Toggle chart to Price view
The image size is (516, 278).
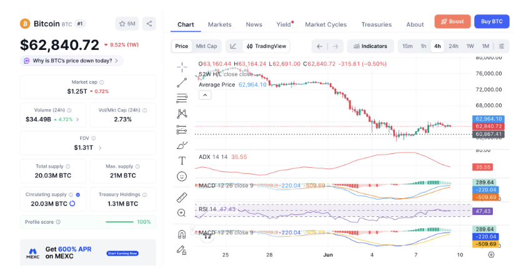[182, 46]
